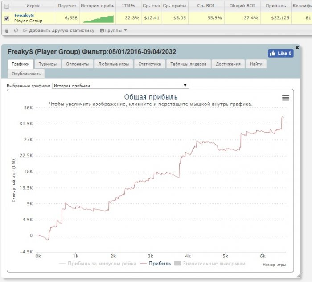Click the refresh statistics icon
Viewport: 312px width, 282px height.
tap(16, 30)
